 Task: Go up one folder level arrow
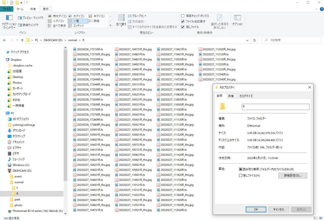click(x=22, y=40)
